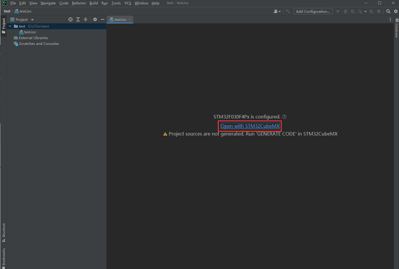Click Select Opened File target icon
399x269 pixels.
[x=70, y=19]
